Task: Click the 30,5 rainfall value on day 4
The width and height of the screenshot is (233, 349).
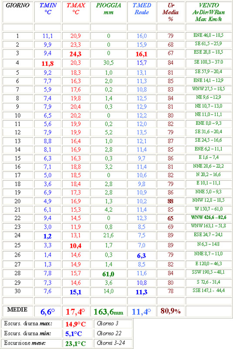Action: 108,63
